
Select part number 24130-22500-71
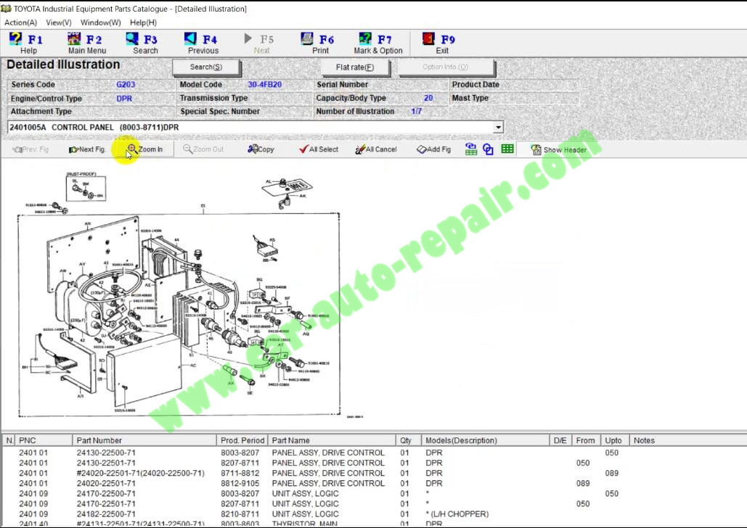pyautogui.click(x=106, y=453)
